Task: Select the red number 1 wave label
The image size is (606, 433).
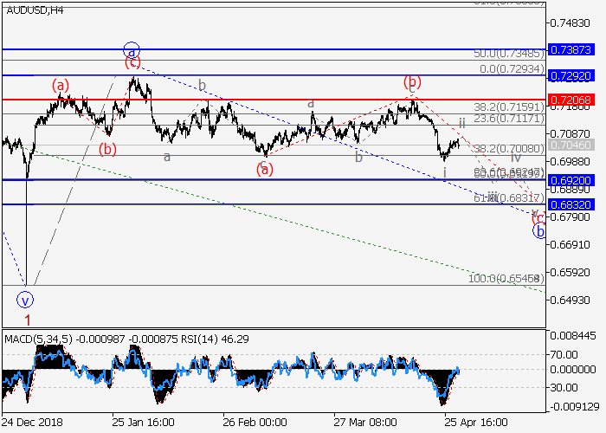Action: click(26, 320)
